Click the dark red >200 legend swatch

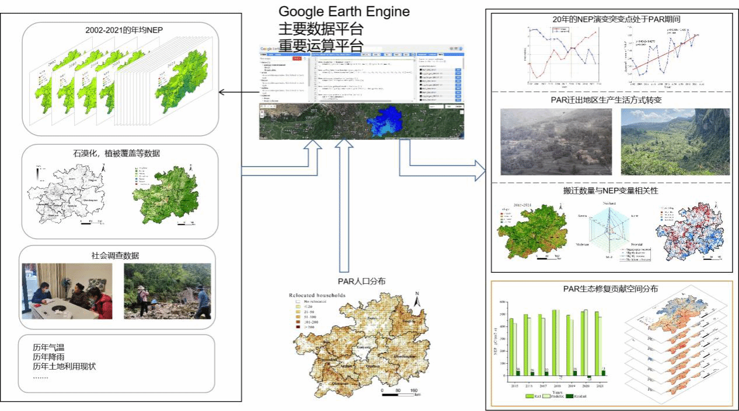point(297,328)
